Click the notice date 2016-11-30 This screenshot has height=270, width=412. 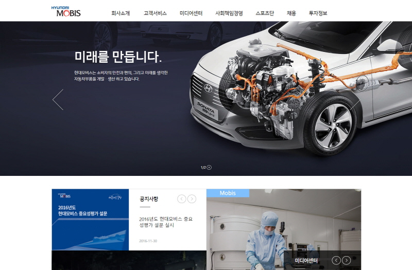click(148, 241)
